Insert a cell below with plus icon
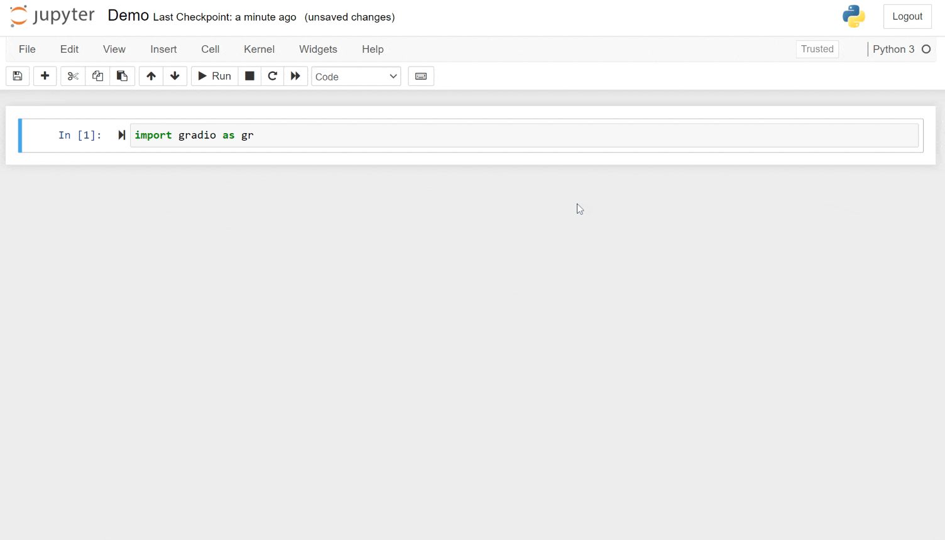 point(45,76)
